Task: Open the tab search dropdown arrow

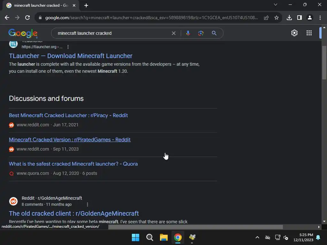Action: pos(276,4)
